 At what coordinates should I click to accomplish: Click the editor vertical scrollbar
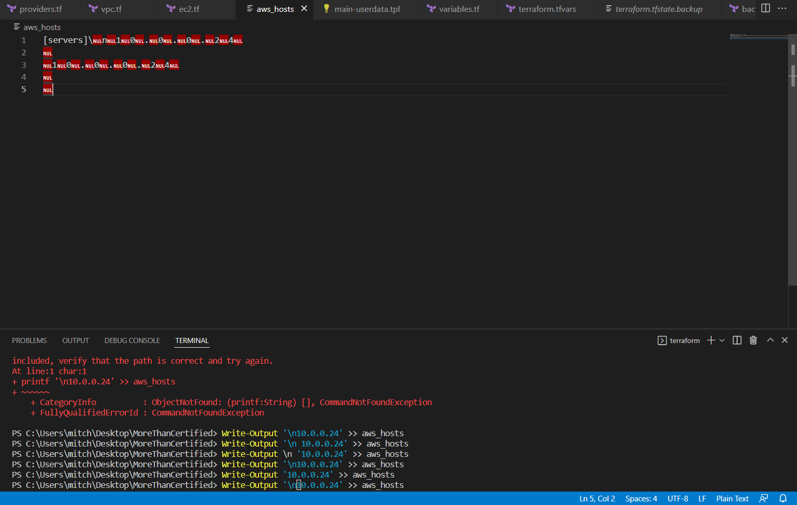[792, 159]
